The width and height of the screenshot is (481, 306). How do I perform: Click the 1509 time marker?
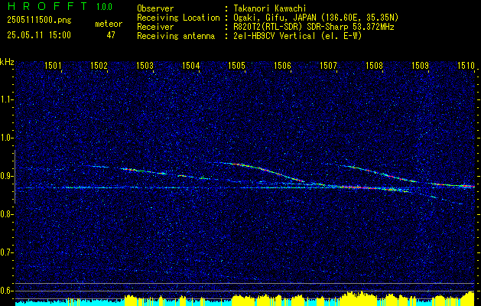point(421,65)
